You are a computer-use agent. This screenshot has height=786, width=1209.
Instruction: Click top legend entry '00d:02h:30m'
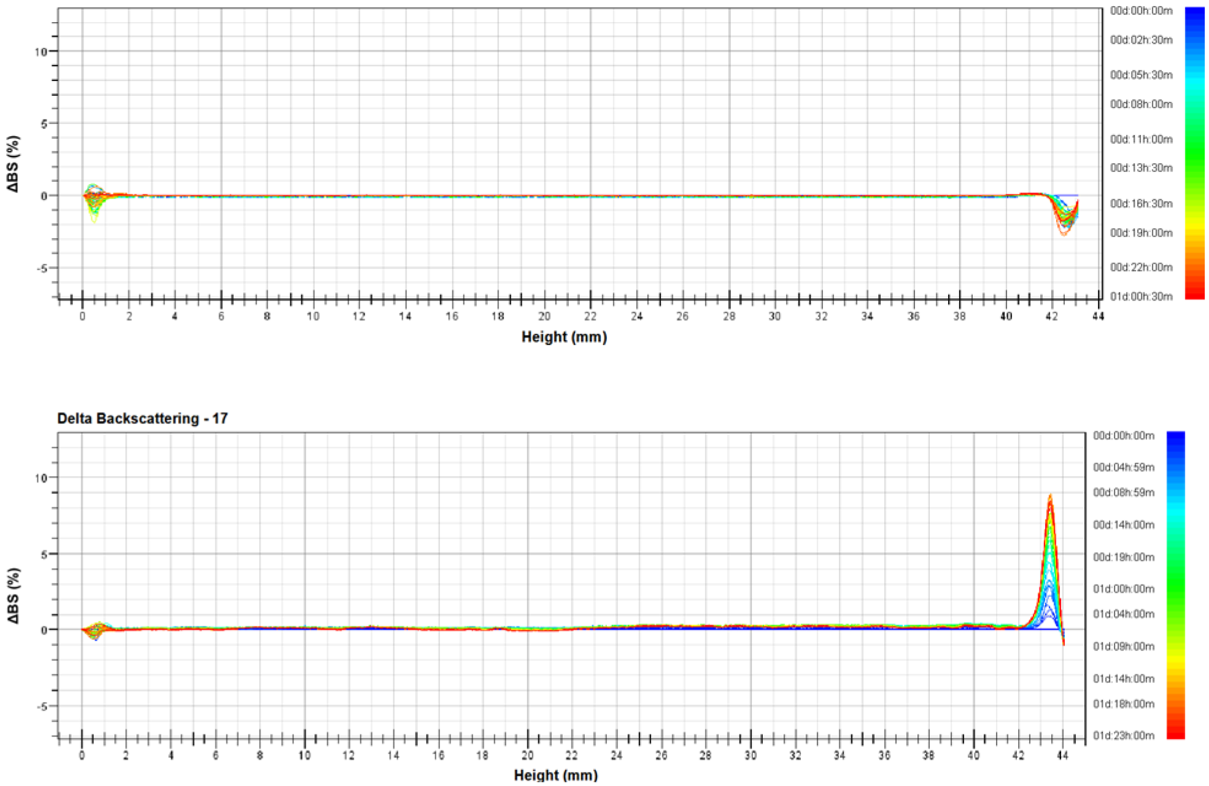tap(1141, 40)
